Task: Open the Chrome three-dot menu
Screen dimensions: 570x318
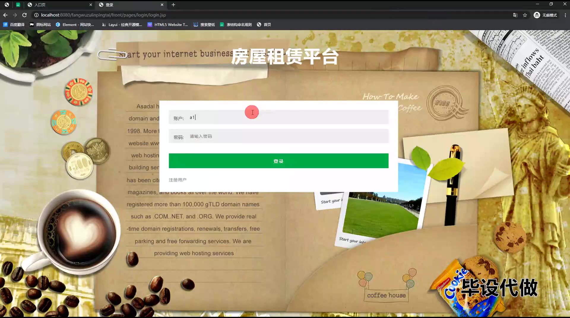Action: point(565,15)
